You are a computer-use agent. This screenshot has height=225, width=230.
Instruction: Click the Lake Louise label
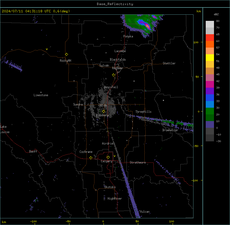pyautogui.click(x=5, y=129)
